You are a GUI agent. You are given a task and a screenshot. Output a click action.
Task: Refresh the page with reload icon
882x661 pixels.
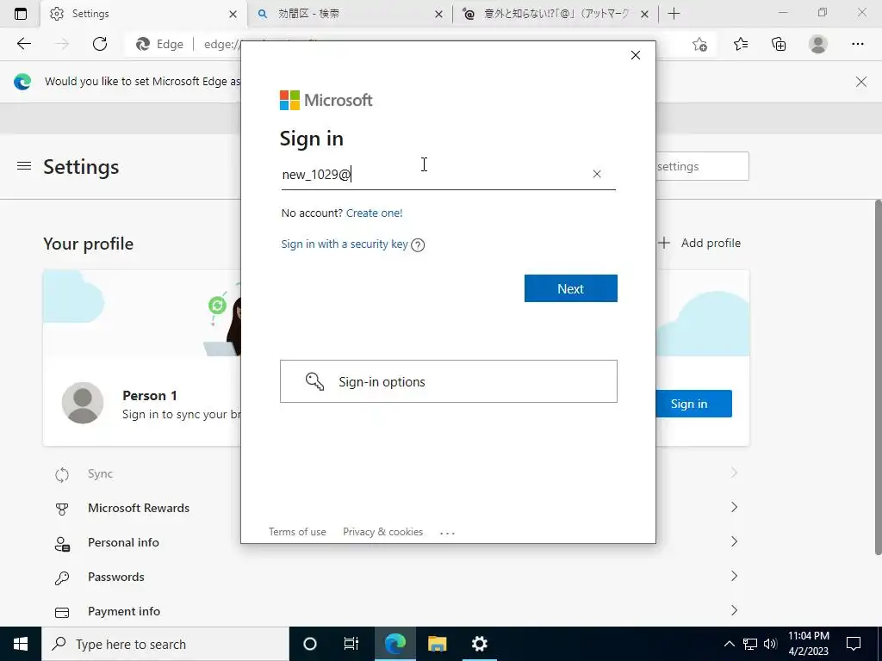[100, 44]
